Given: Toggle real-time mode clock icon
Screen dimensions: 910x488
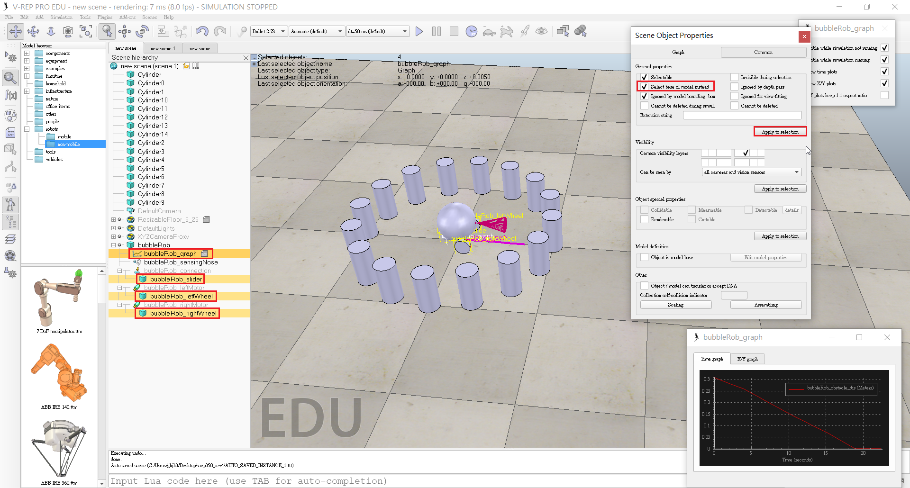Looking at the screenshot, I should pyautogui.click(x=472, y=31).
